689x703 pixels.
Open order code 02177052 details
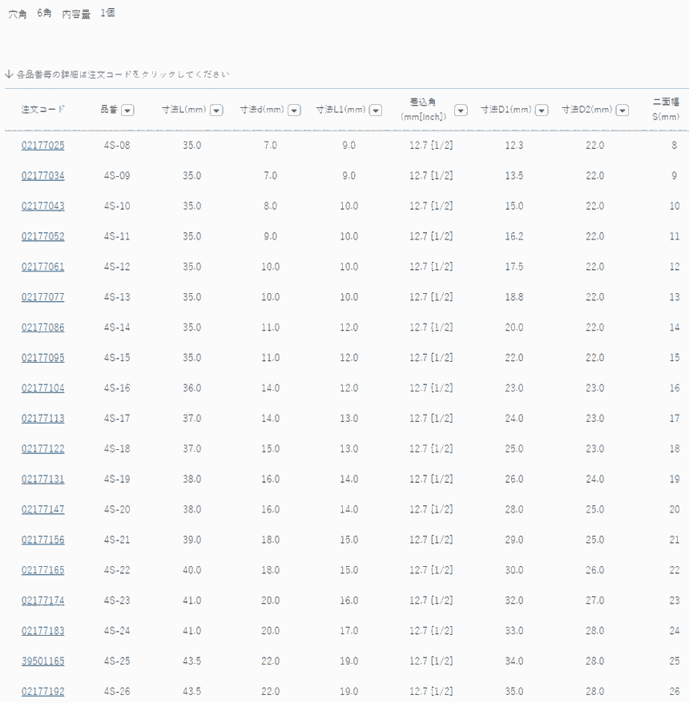point(43,237)
